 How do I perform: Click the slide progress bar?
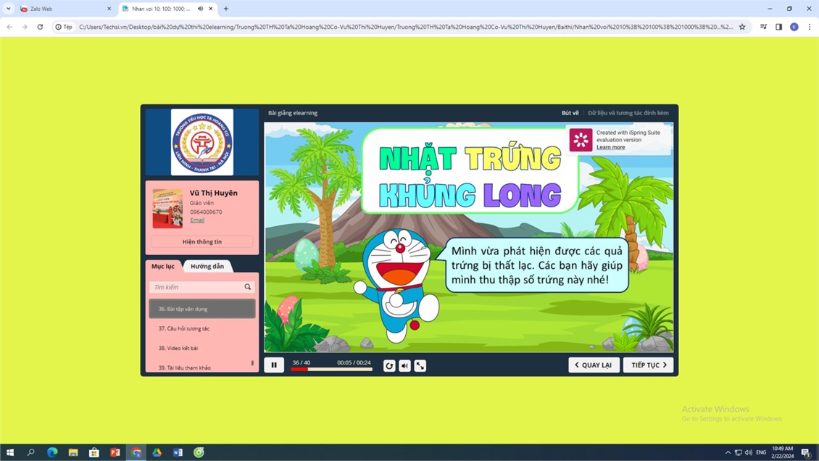331,370
